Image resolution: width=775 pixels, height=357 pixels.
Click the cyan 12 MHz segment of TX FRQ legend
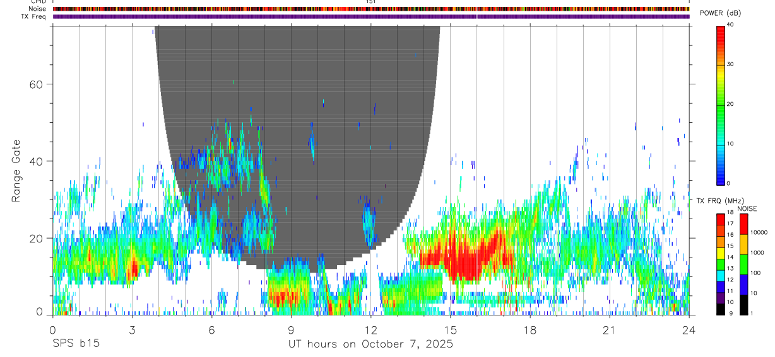pyautogui.click(x=721, y=275)
